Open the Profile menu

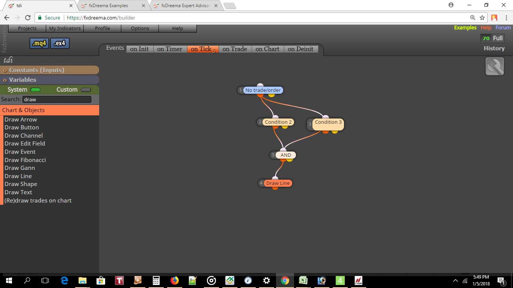[x=102, y=28]
